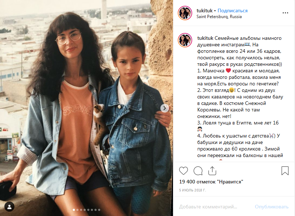Click the add comment field
The image size is (295, 216).
coord(215,207)
